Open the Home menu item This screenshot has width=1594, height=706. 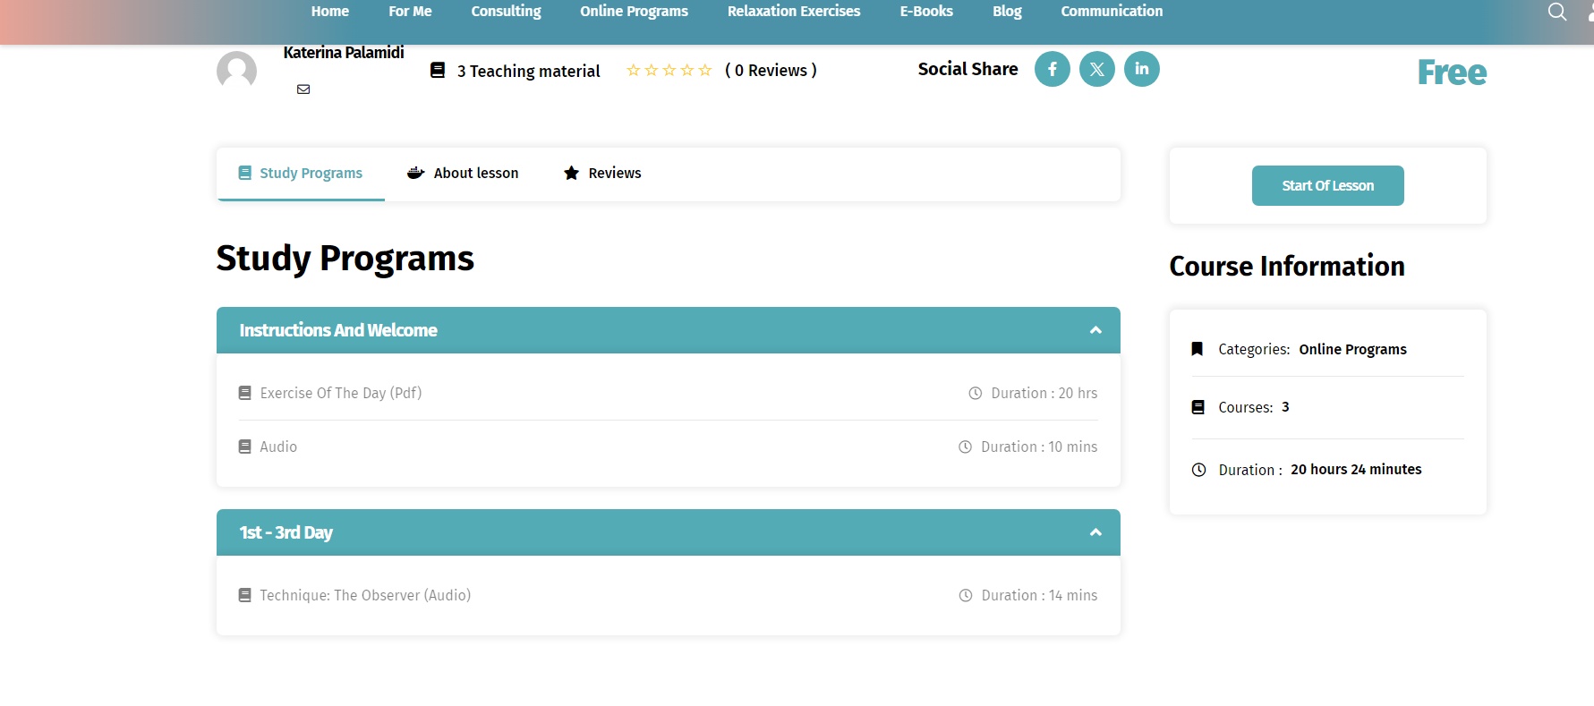[x=330, y=12]
